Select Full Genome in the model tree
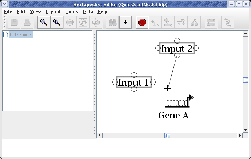 coord(21,35)
